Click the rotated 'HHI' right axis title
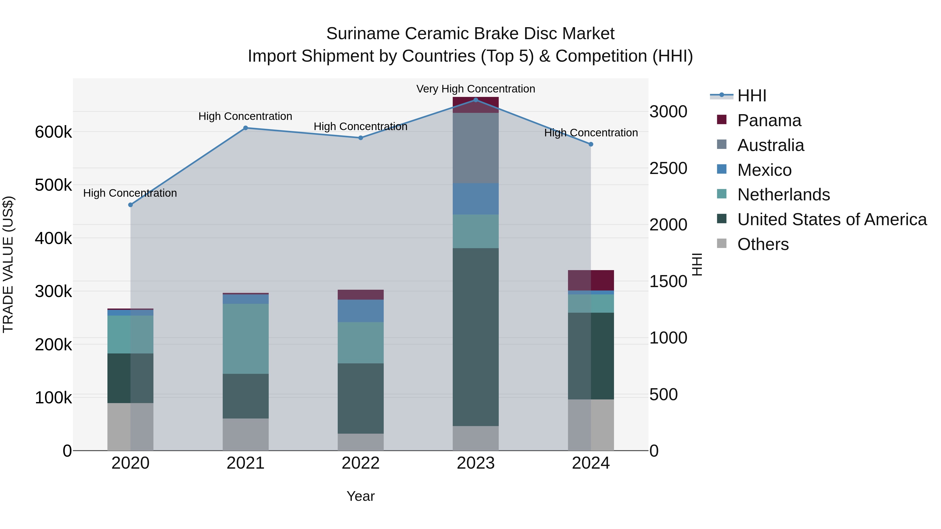The image size is (941, 529). (x=697, y=264)
